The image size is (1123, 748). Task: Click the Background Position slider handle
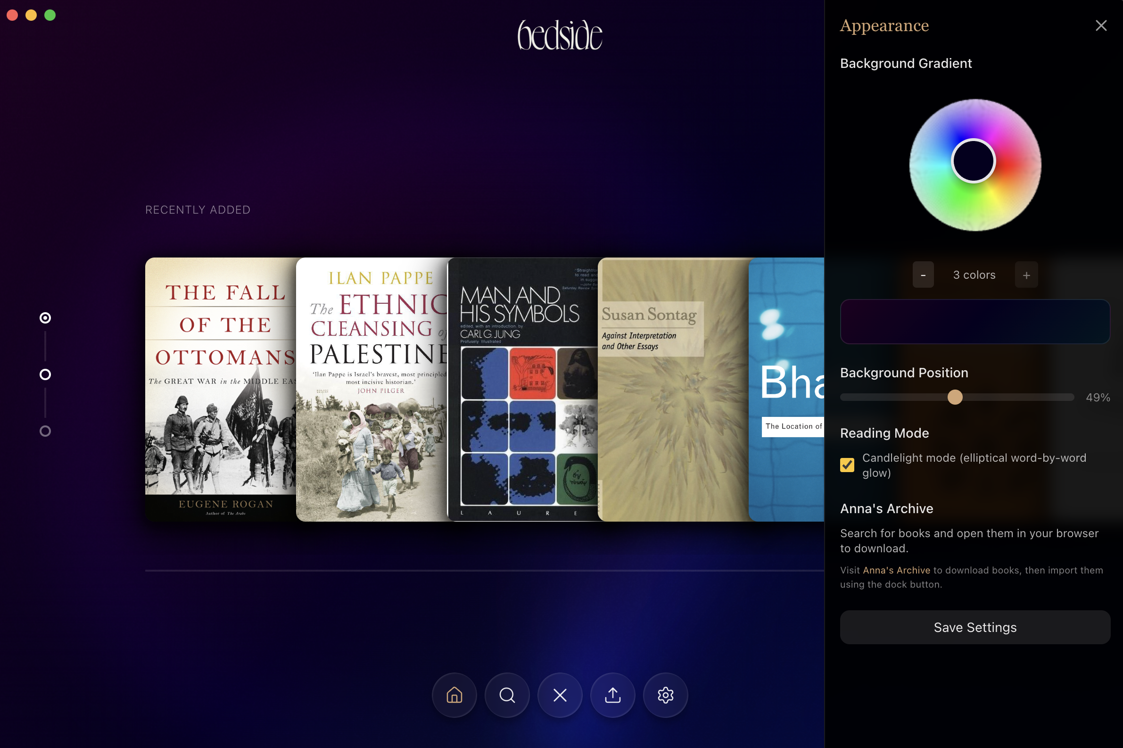(x=955, y=397)
